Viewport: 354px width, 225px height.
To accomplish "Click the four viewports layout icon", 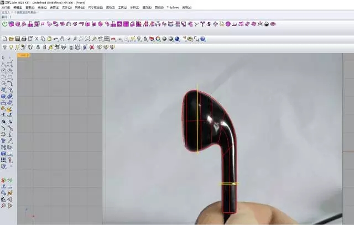I will (107, 39).
